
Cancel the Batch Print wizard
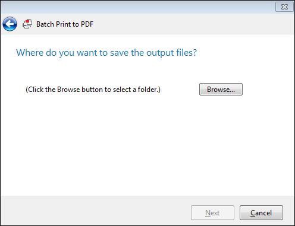coord(261,213)
